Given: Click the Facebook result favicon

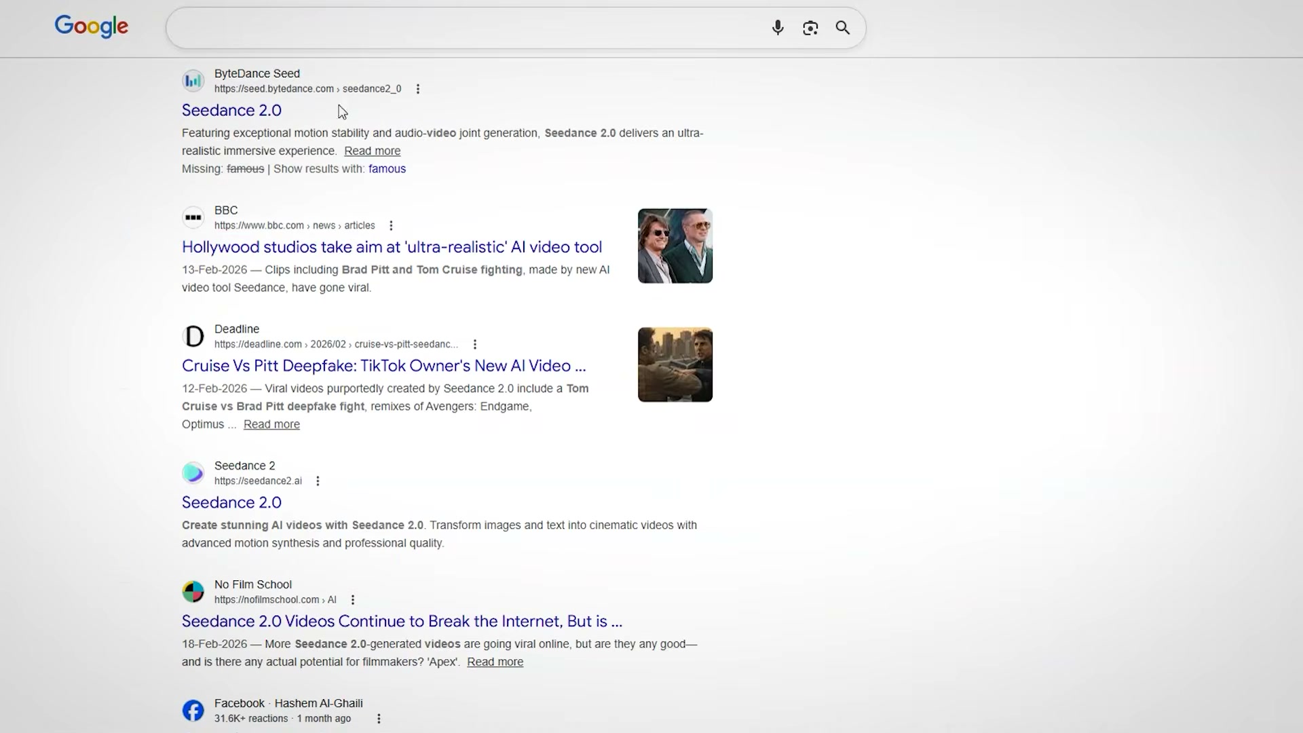Looking at the screenshot, I should (x=193, y=711).
